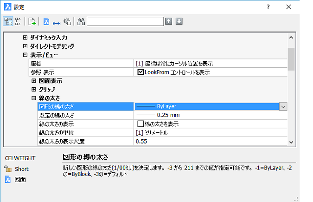
Task: Jump to next search result arrow
Action: pyautogui.click(x=179, y=21)
